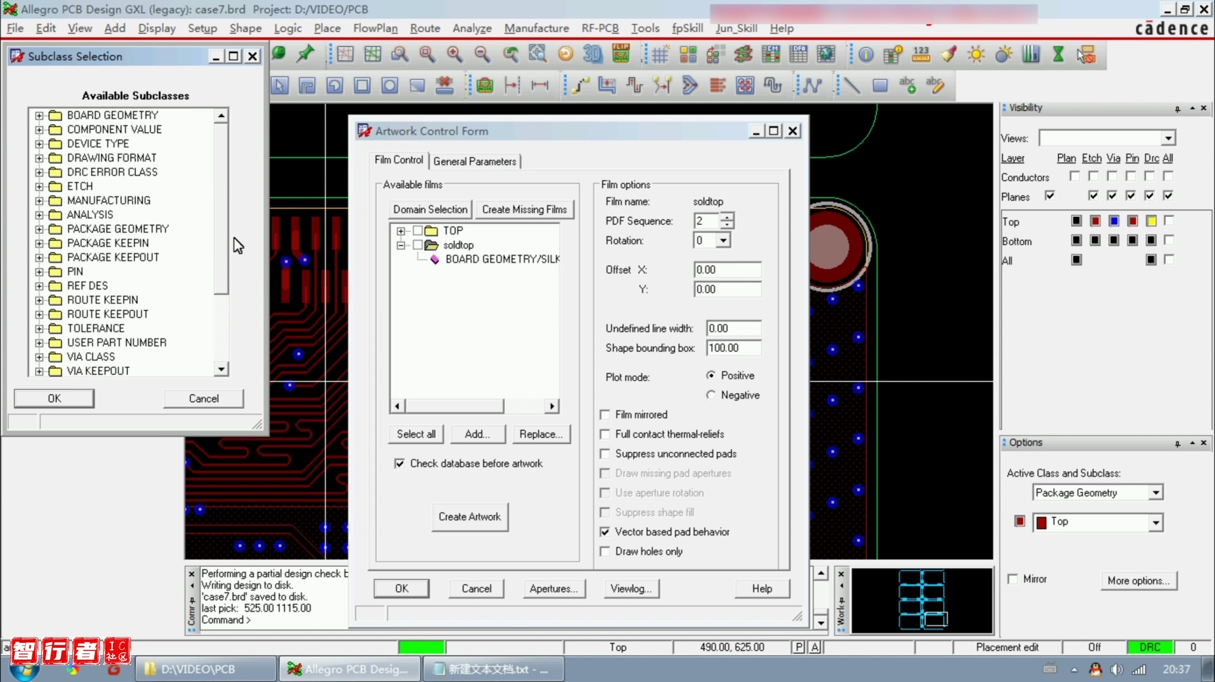
Task: Click the Viewlog... button
Action: tap(631, 588)
